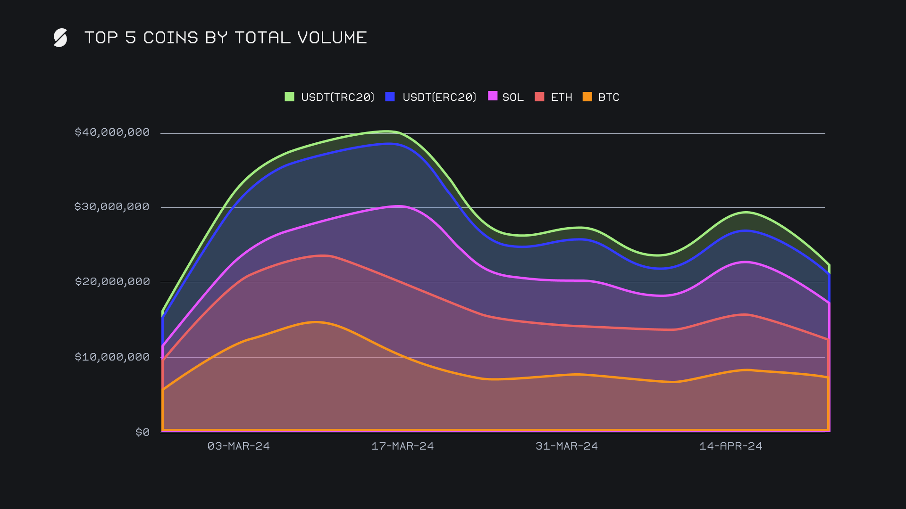Click the orange BTC legend swatch
The height and width of the screenshot is (509, 906).
tap(587, 97)
